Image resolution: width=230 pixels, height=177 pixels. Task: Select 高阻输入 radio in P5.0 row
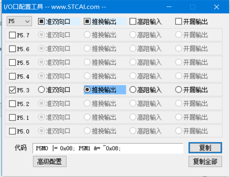(x=133, y=131)
